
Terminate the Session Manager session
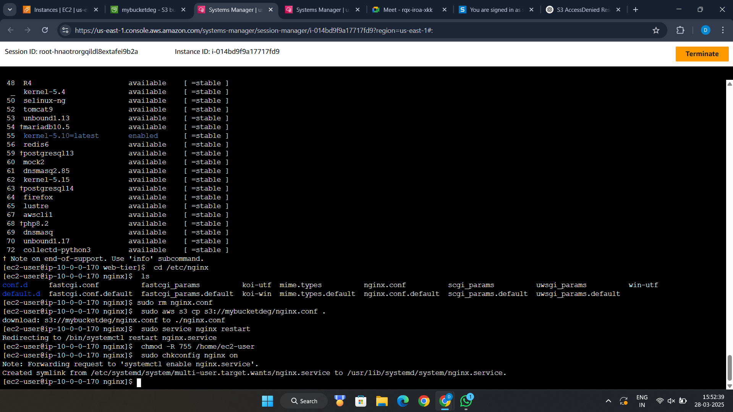click(x=702, y=54)
